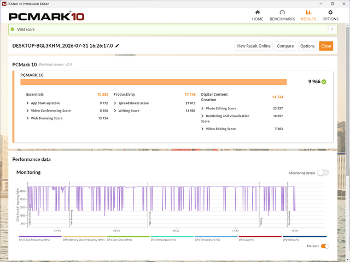
Task: Click the overall score 9 966
Action: 314,81
